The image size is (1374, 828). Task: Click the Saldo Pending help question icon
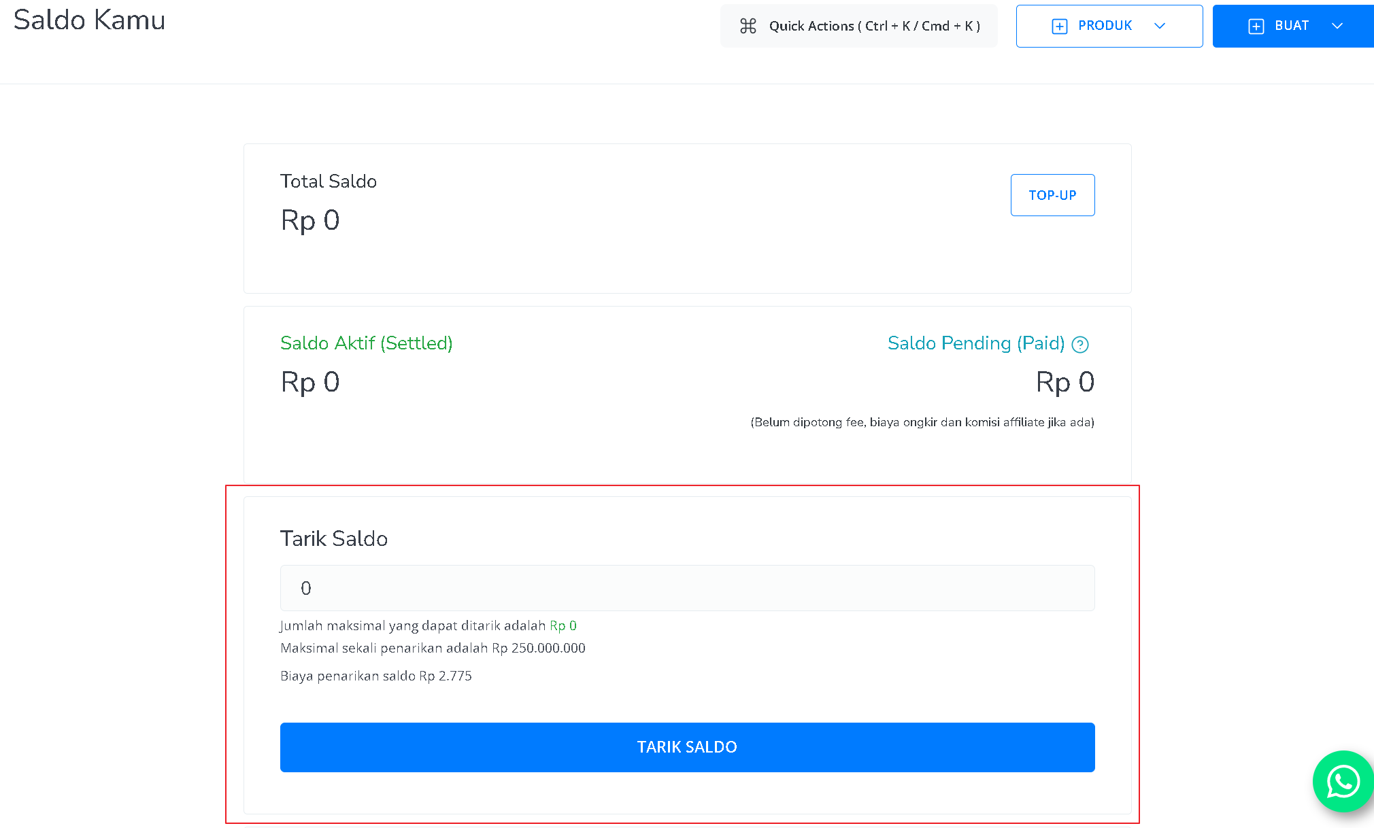click(x=1080, y=345)
